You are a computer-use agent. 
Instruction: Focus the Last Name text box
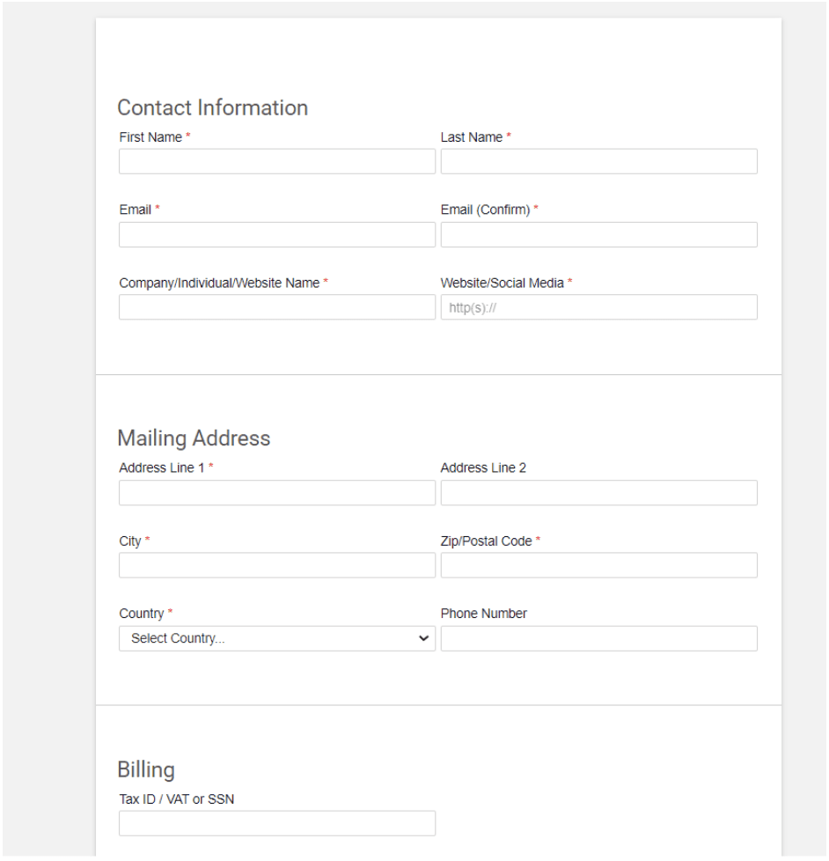pos(598,161)
